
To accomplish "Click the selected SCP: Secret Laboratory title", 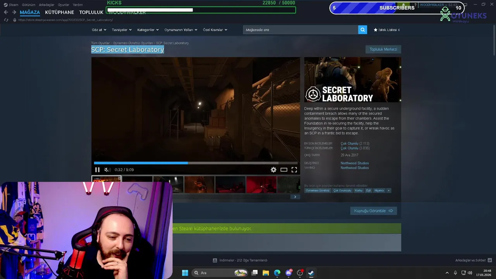I will 127,50.
